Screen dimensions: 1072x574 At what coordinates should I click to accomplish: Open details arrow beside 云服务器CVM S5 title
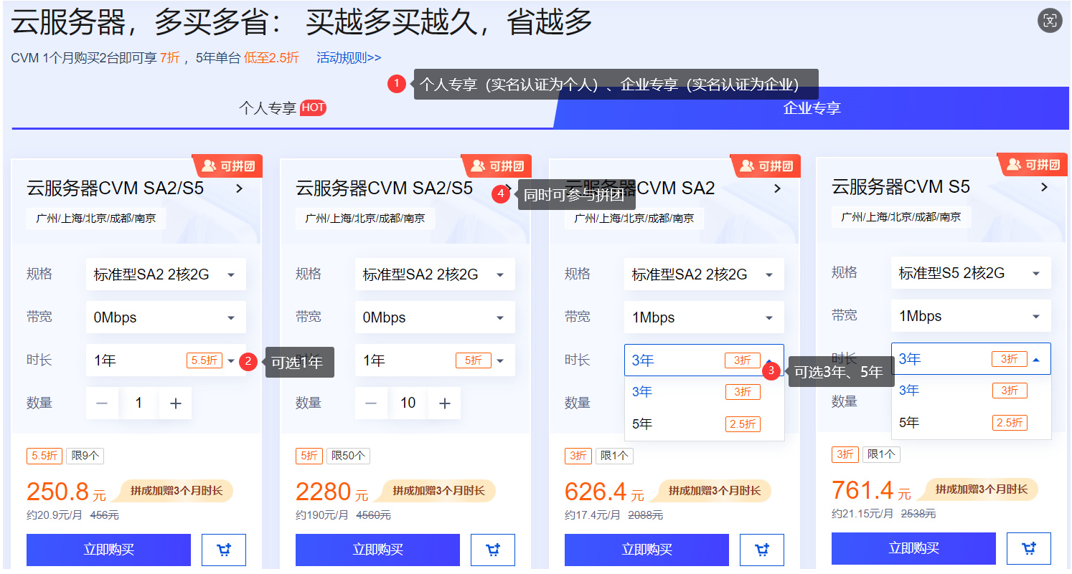click(1045, 187)
